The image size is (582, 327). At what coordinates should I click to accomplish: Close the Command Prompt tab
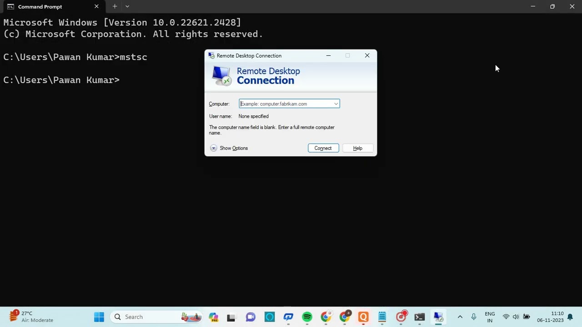pyautogui.click(x=96, y=6)
